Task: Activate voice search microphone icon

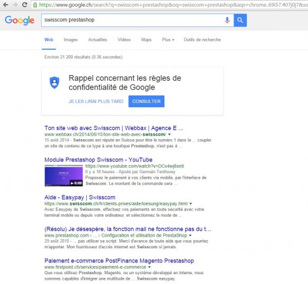Action: [x=227, y=20]
